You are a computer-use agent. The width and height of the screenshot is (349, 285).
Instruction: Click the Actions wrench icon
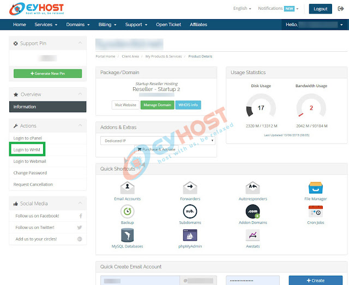pyautogui.click(x=16, y=126)
